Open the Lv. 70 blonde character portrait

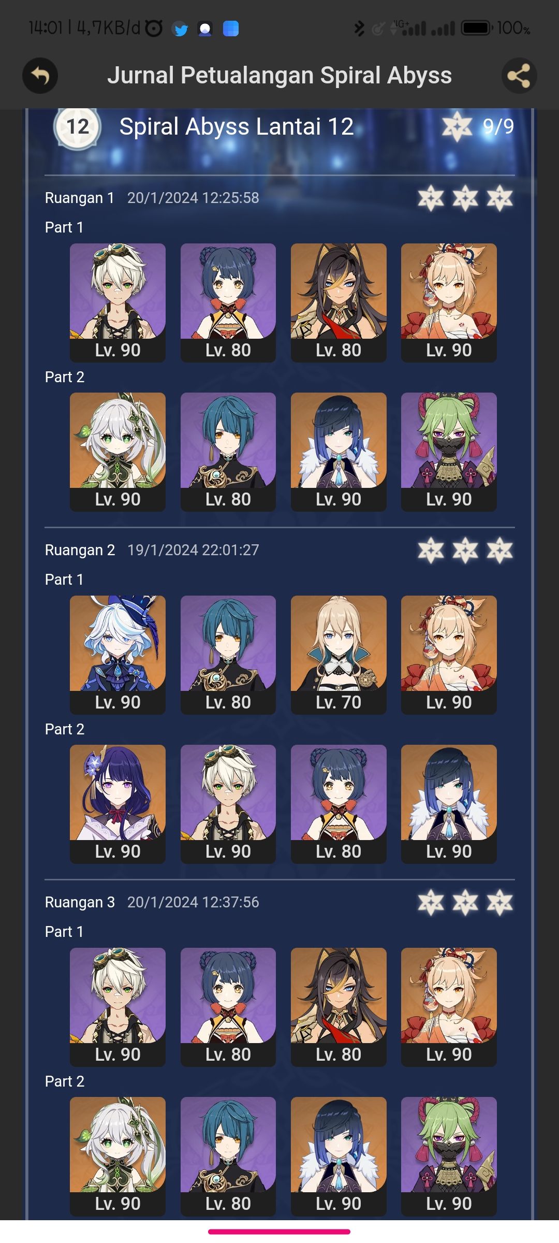pos(339,655)
